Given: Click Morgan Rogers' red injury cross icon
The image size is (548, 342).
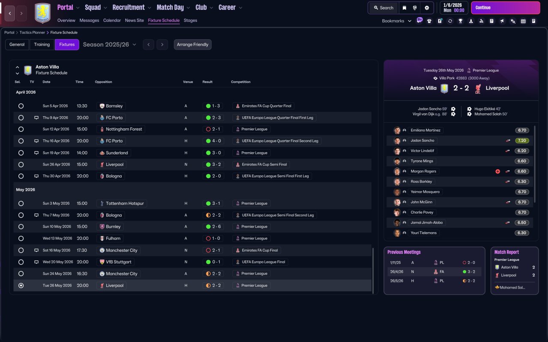Looking at the screenshot, I should (x=497, y=171).
